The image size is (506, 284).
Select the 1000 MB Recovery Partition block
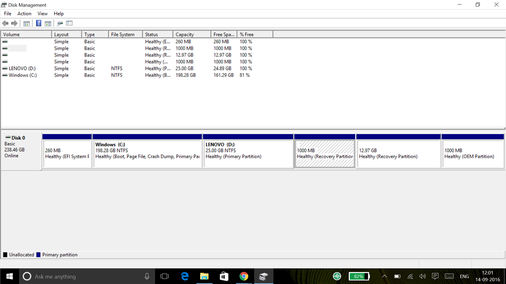point(325,151)
